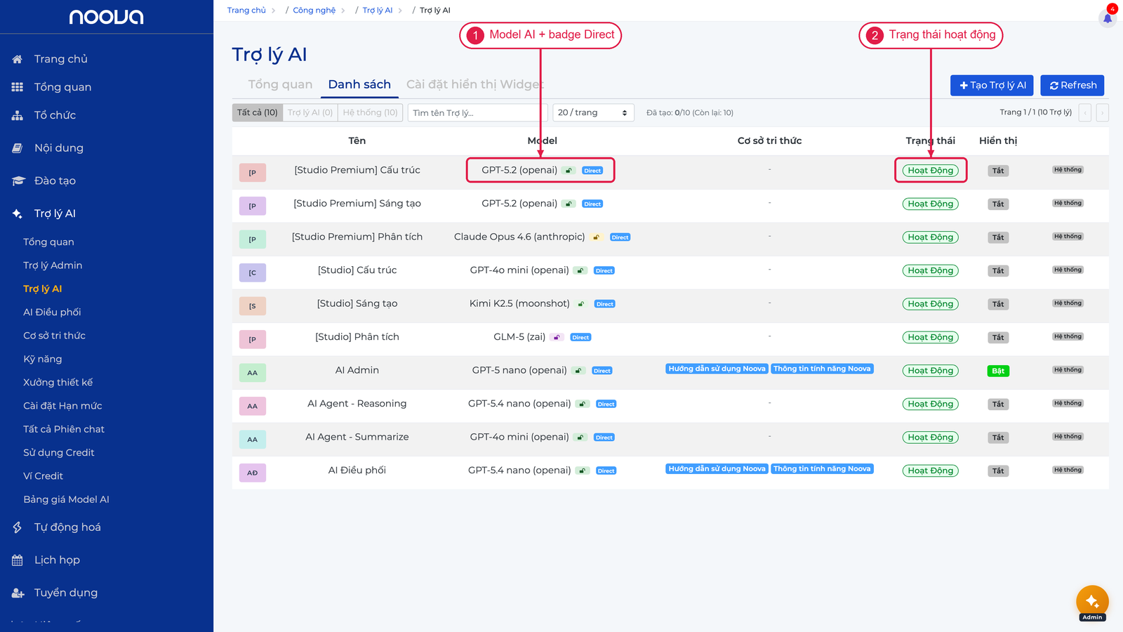Click the Trang chủ home icon in sidebar
This screenshot has height=632, width=1123.
coord(18,59)
